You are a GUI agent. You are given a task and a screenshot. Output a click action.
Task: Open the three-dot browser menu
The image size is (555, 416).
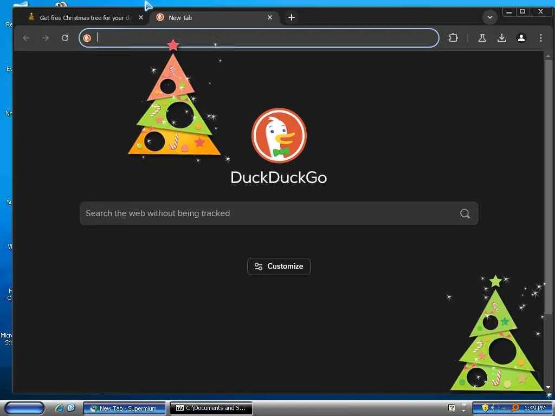[540, 38]
